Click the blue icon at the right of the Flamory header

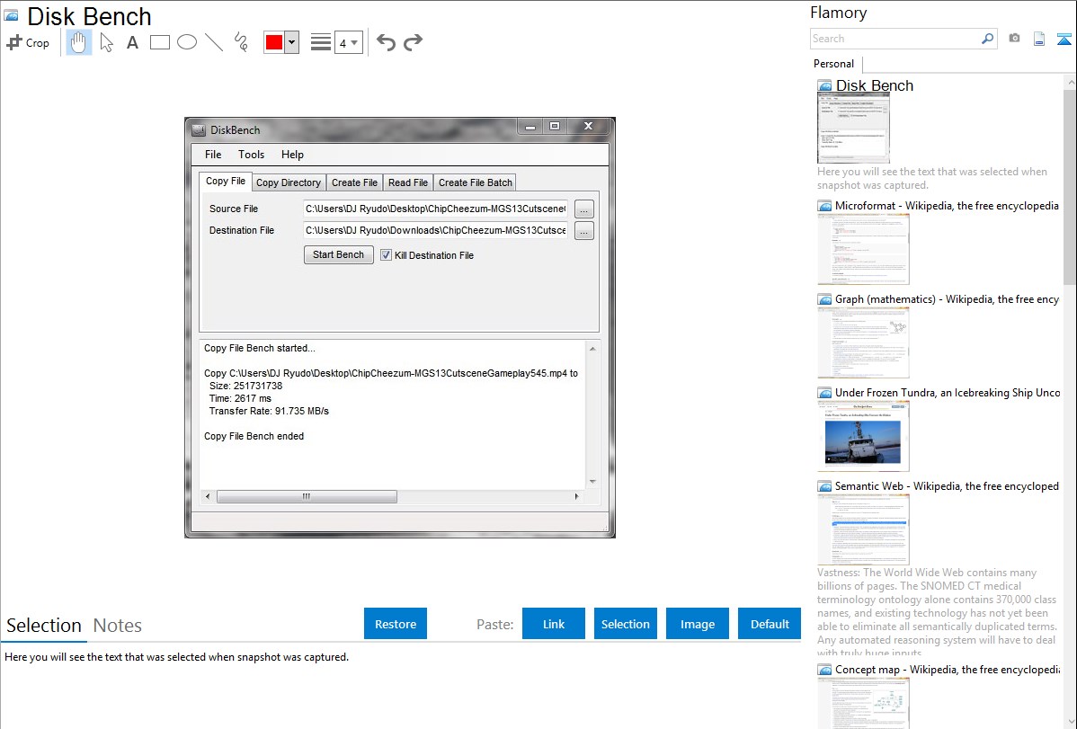click(1064, 40)
